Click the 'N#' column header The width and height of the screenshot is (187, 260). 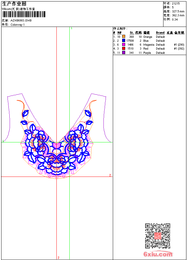coord(119,33)
